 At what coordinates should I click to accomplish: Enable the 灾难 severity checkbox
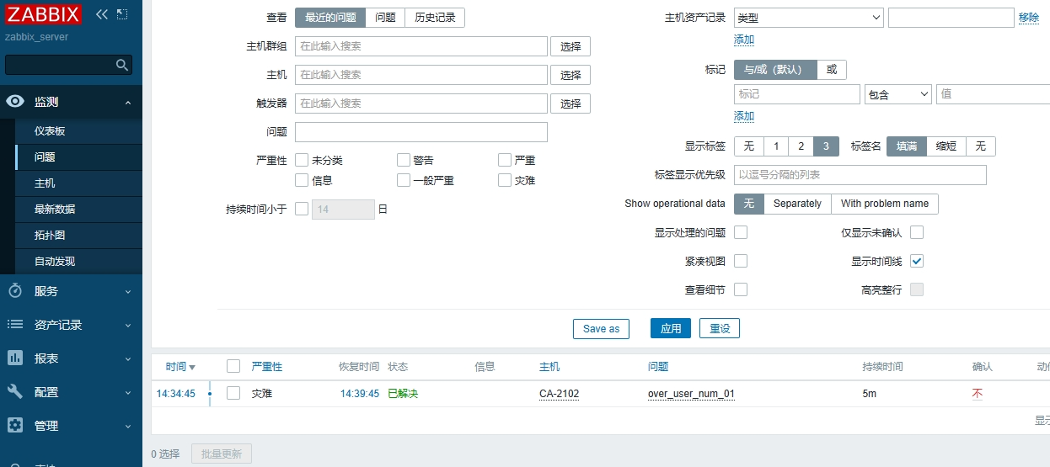coord(505,180)
